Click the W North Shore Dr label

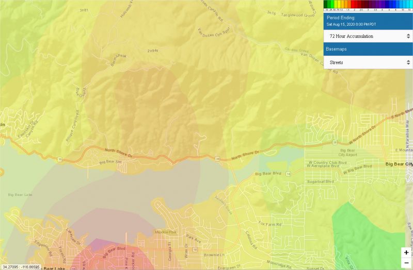click(362, 135)
